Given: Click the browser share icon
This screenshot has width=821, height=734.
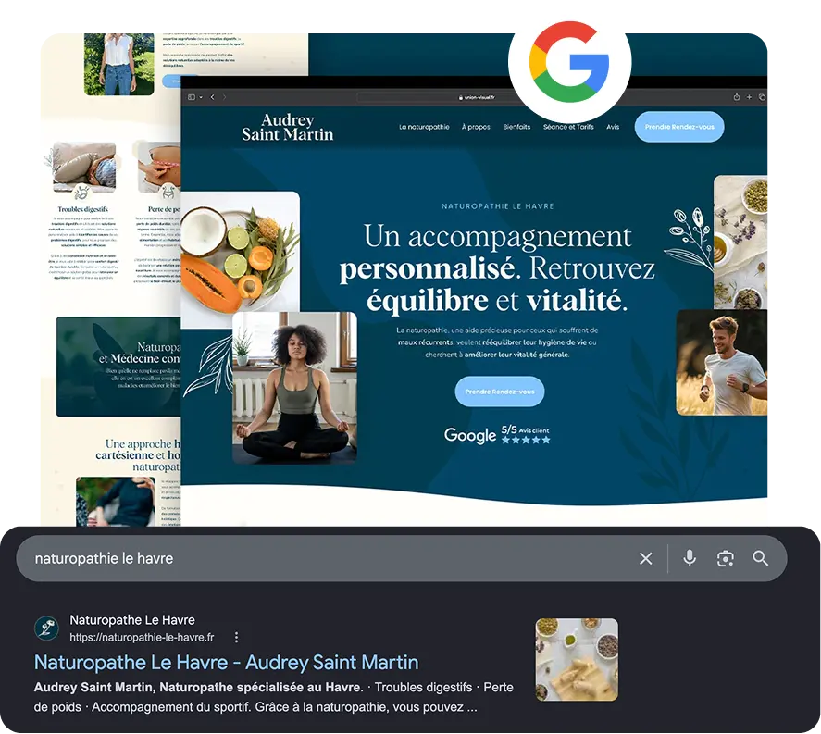Looking at the screenshot, I should point(736,97).
